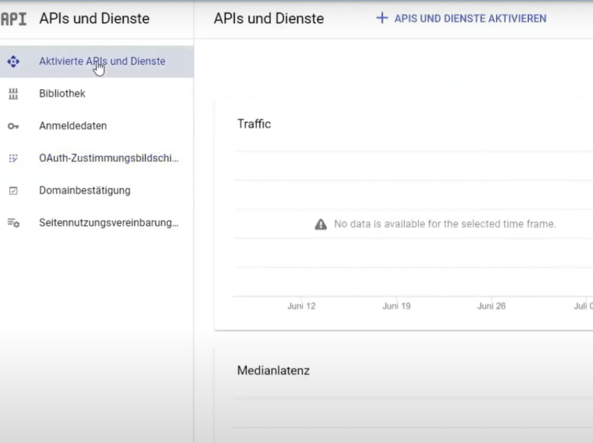Open Seitennutzungsvereinbarungen sidebar entry
The width and height of the screenshot is (593, 443).
(x=109, y=223)
